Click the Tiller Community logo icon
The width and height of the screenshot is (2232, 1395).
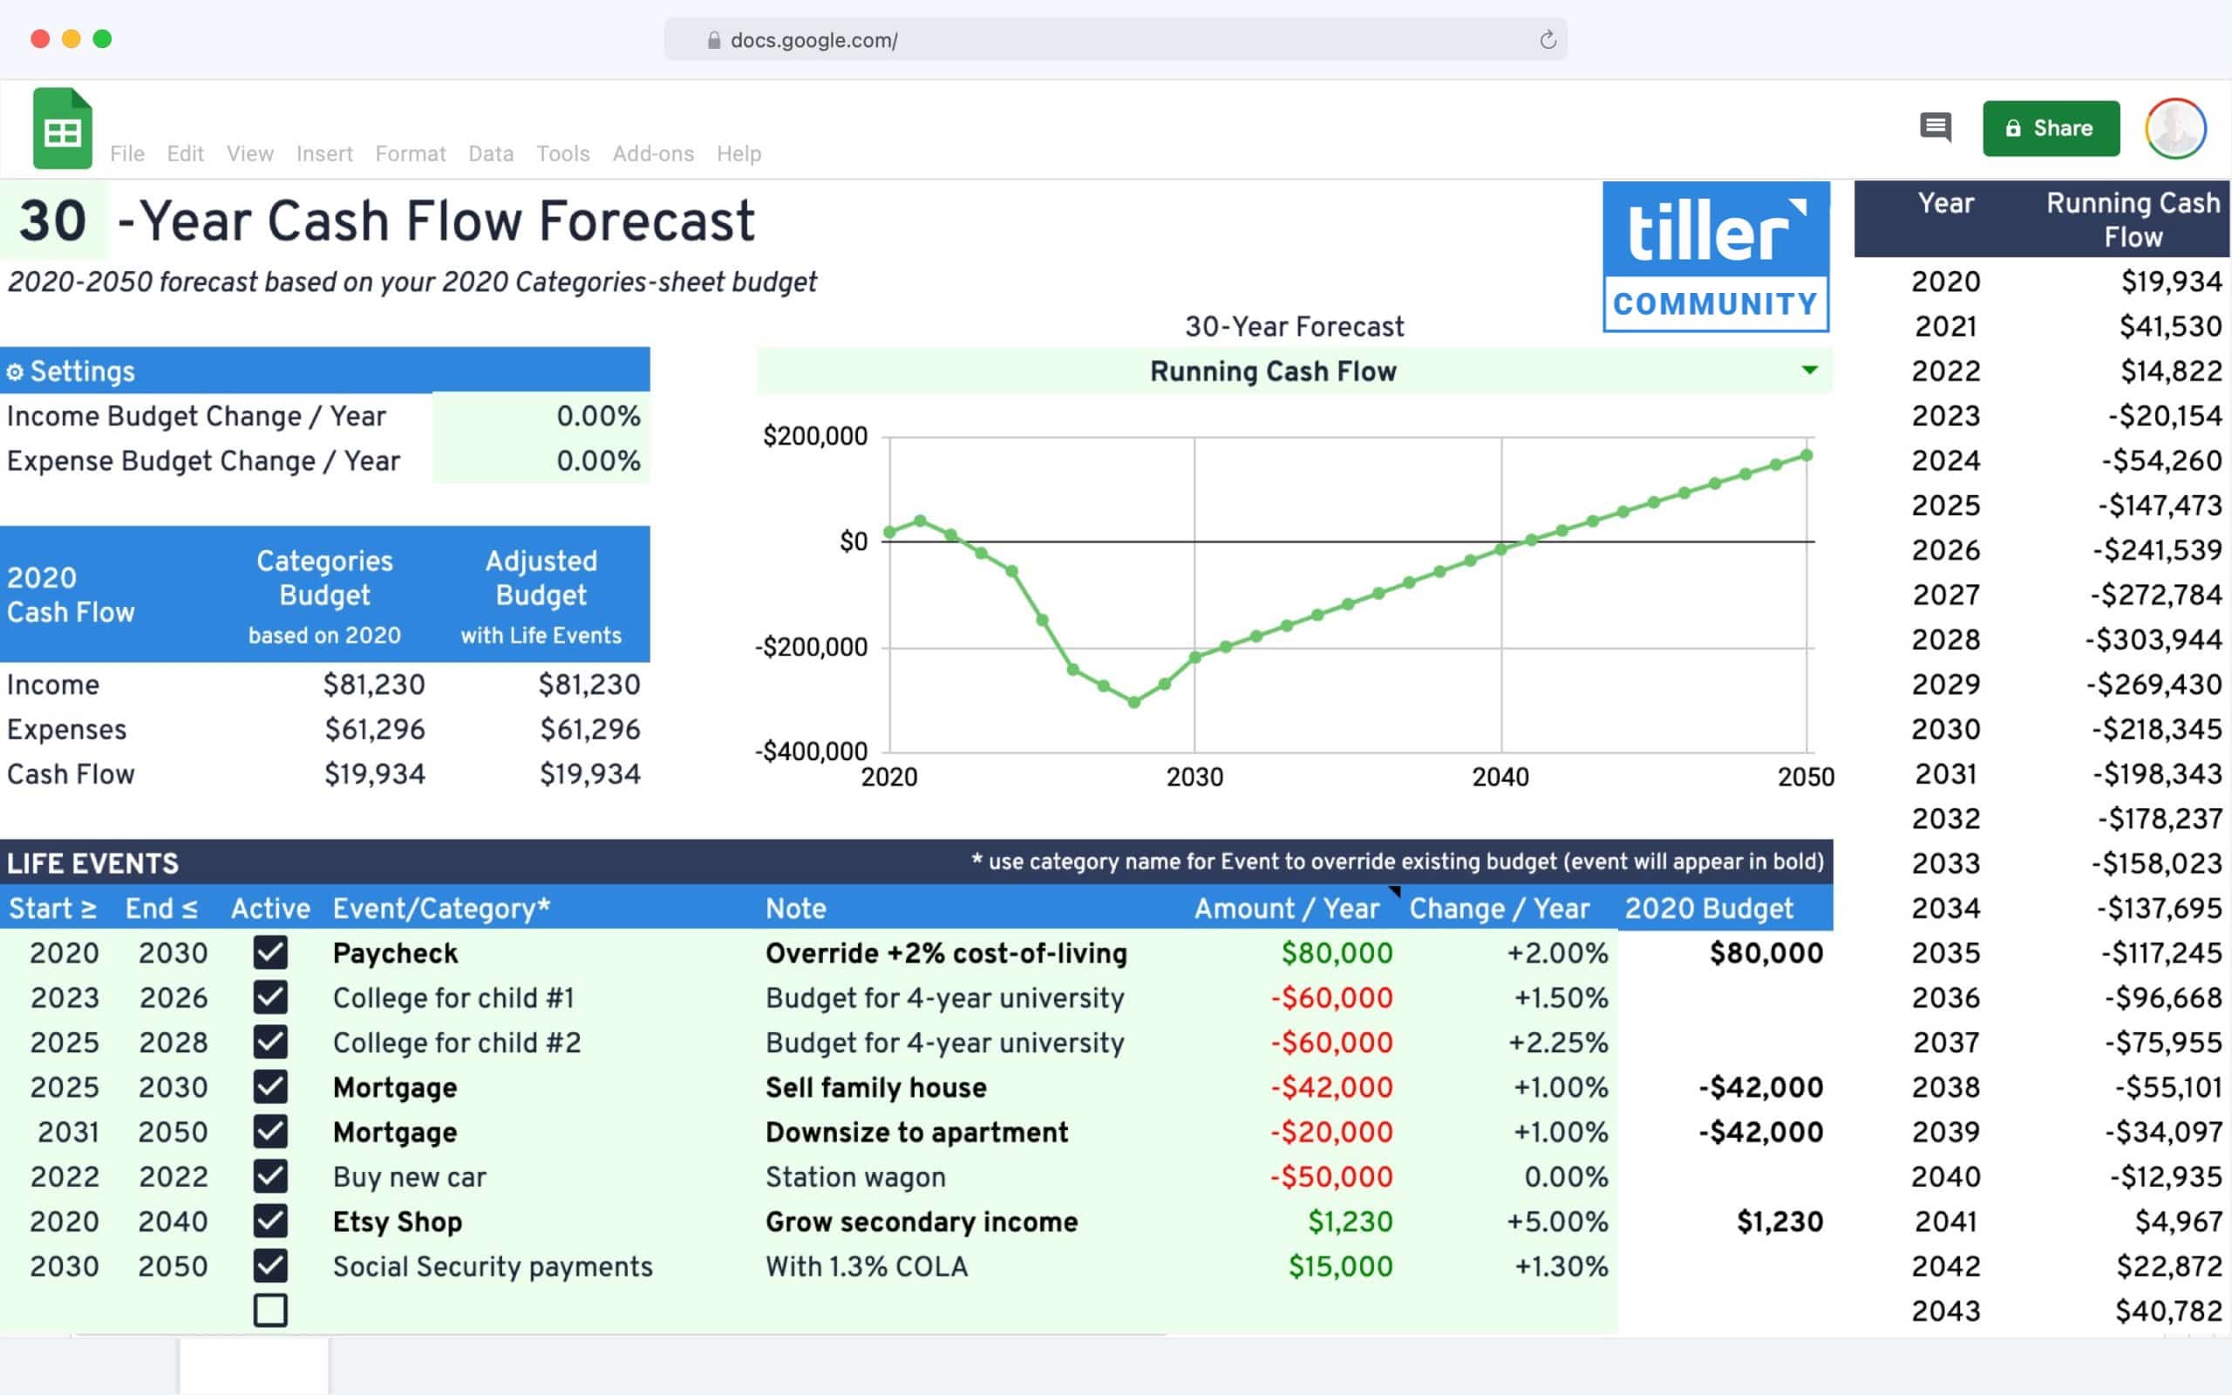(1716, 257)
